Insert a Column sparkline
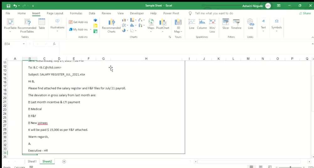This screenshot has width=314, height=168. pos(202,24)
